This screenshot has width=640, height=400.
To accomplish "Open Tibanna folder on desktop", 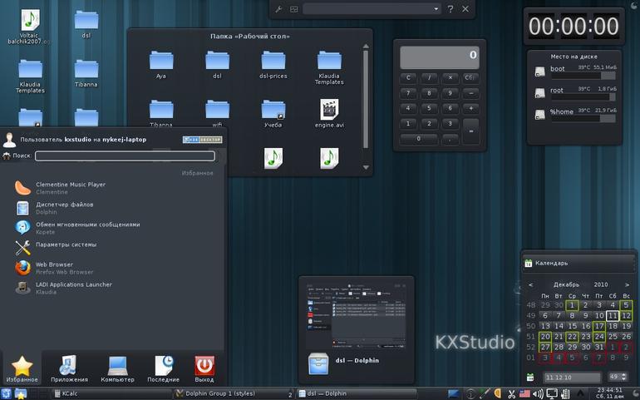I will click(86, 73).
